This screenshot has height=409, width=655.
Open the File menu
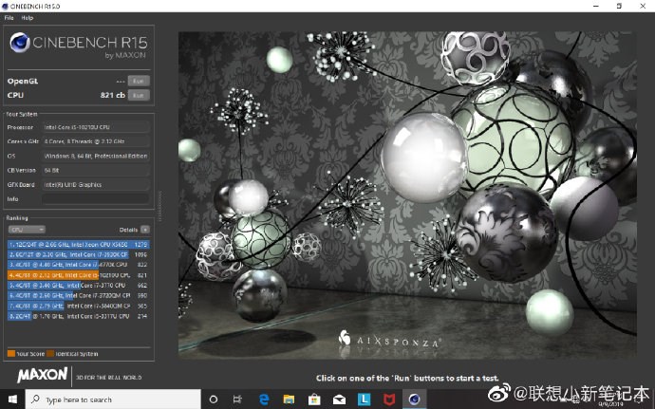(x=9, y=18)
